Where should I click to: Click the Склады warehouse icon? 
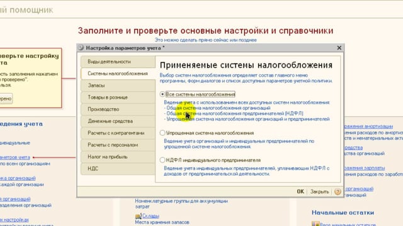[139, 216]
